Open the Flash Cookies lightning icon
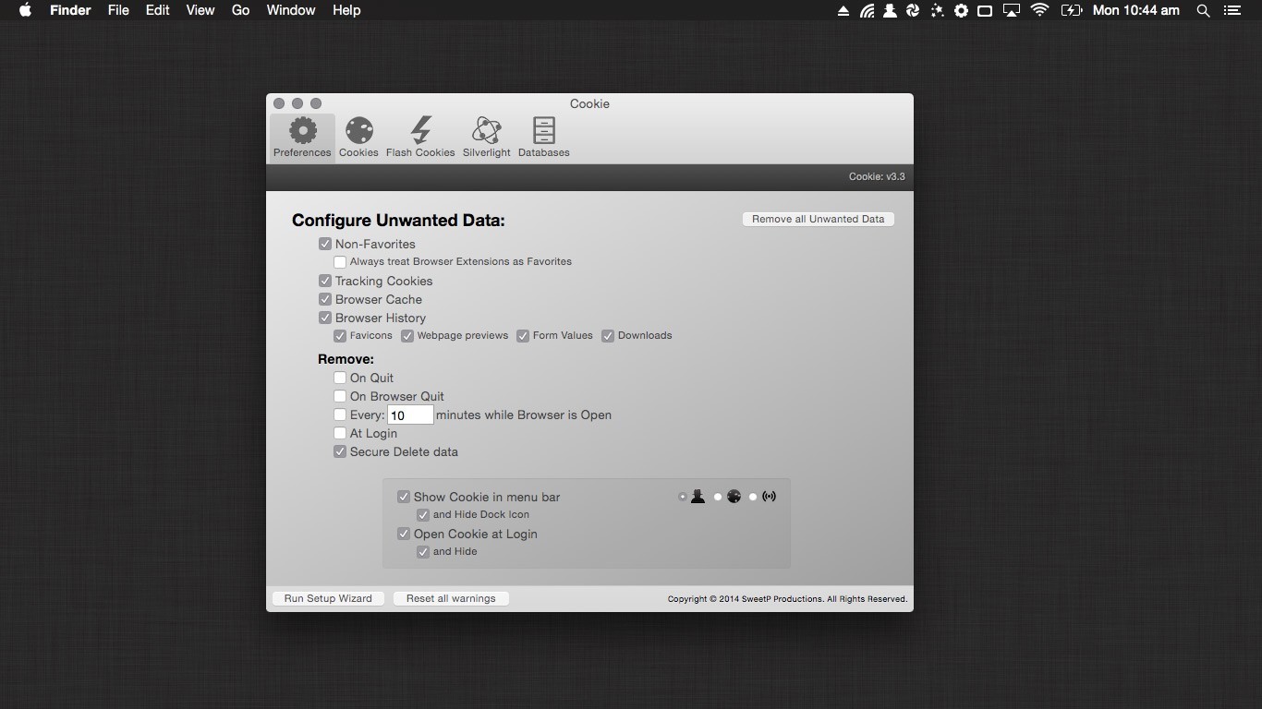This screenshot has height=709, width=1262. [420, 137]
